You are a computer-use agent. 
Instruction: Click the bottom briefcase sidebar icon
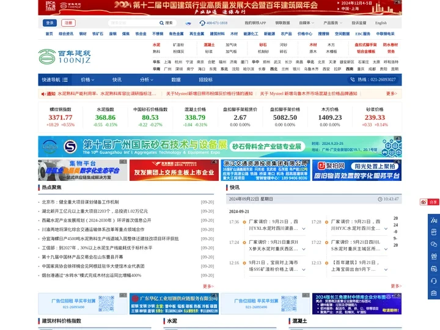click(434, 293)
